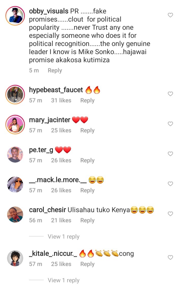This screenshot has width=183, height=289.
Task: Show who gave hypebeast_faucet's comment 31 likes
Action: coord(61,100)
